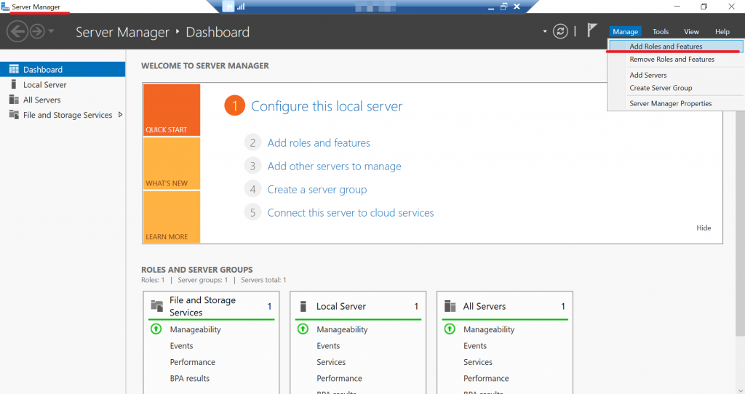
Task: Click Add roles and features link
Action: (319, 143)
